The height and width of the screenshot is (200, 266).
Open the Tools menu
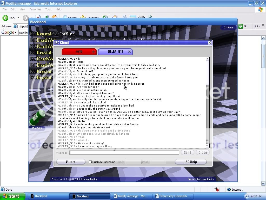point(48,9)
